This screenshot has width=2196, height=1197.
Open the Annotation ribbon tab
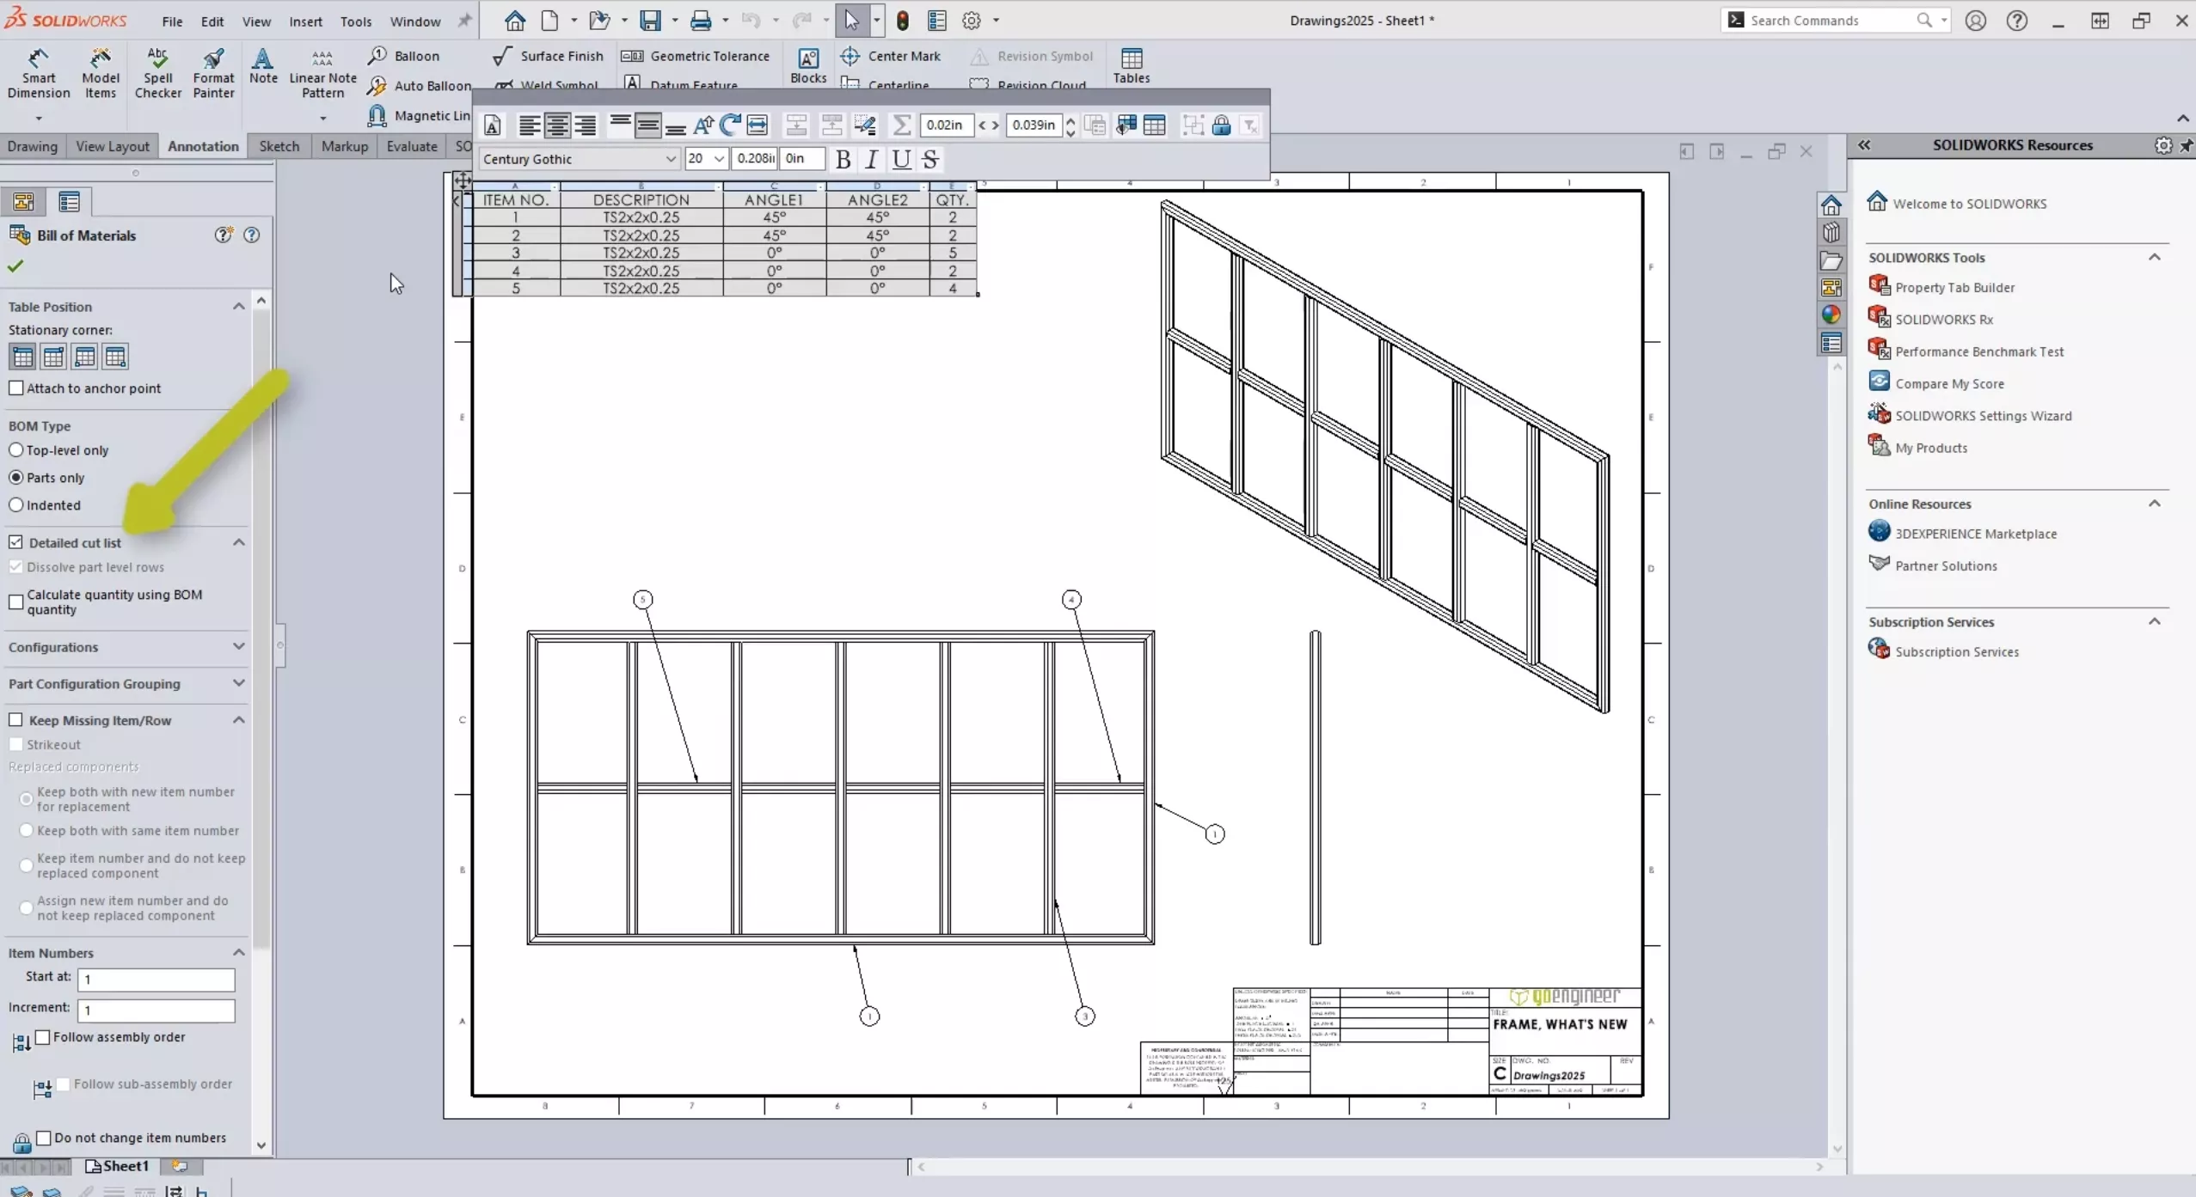[202, 146]
